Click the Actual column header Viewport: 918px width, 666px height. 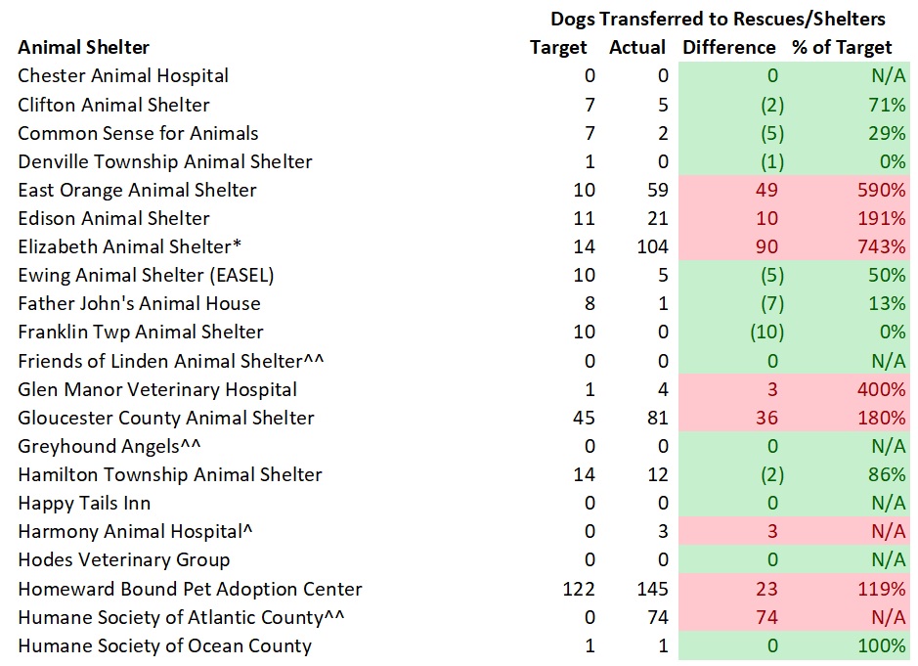coord(637,47)
